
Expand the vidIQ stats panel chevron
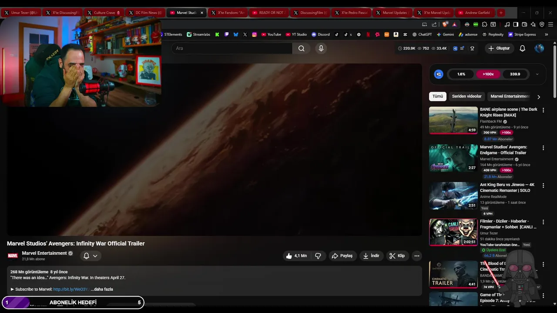(x=537, y=74)
